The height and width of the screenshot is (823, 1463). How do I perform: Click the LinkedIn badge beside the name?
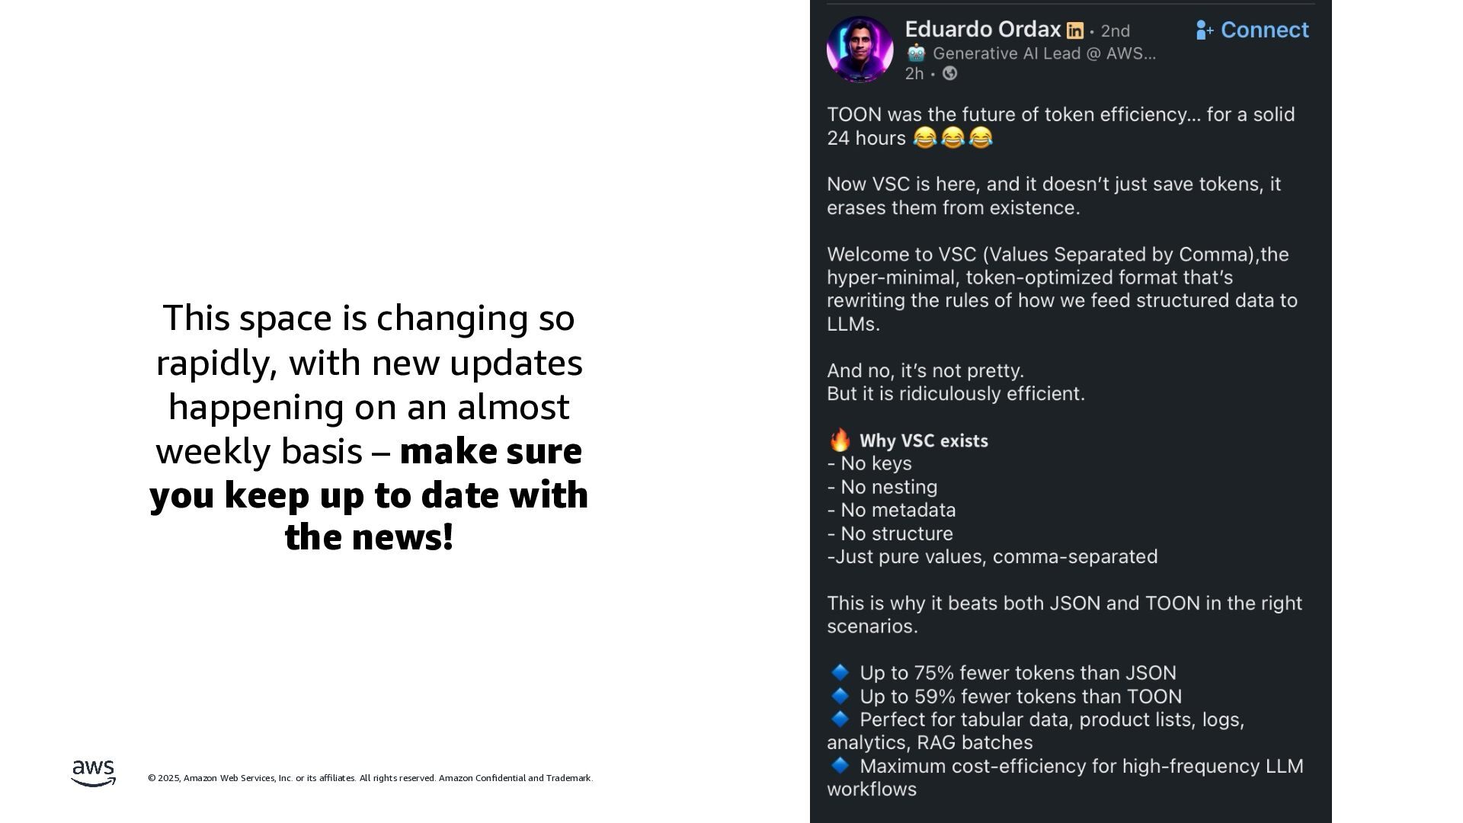1074,30
